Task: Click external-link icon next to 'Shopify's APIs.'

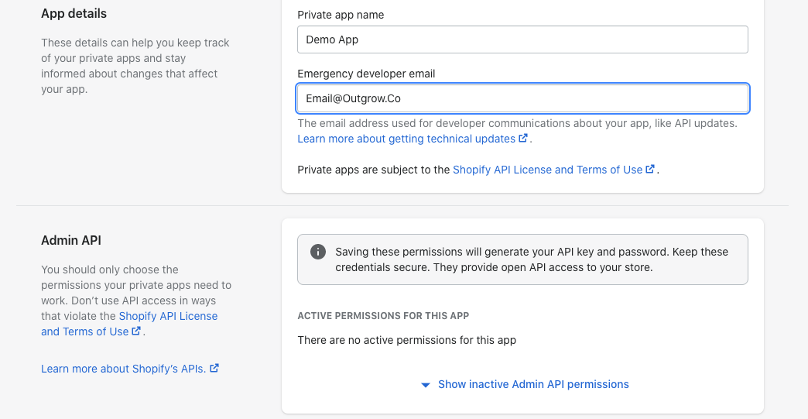Action: click(x=214, y=369)
